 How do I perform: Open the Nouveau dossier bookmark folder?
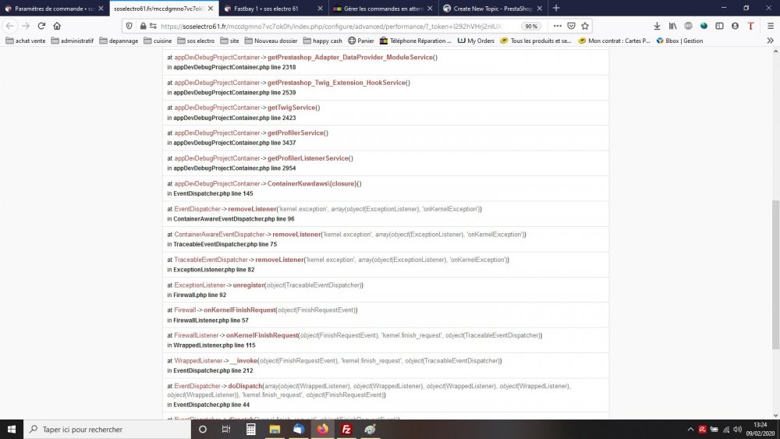[271, 41]
